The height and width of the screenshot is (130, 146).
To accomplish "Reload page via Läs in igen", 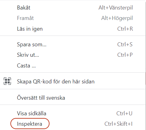I will point(73,29).
